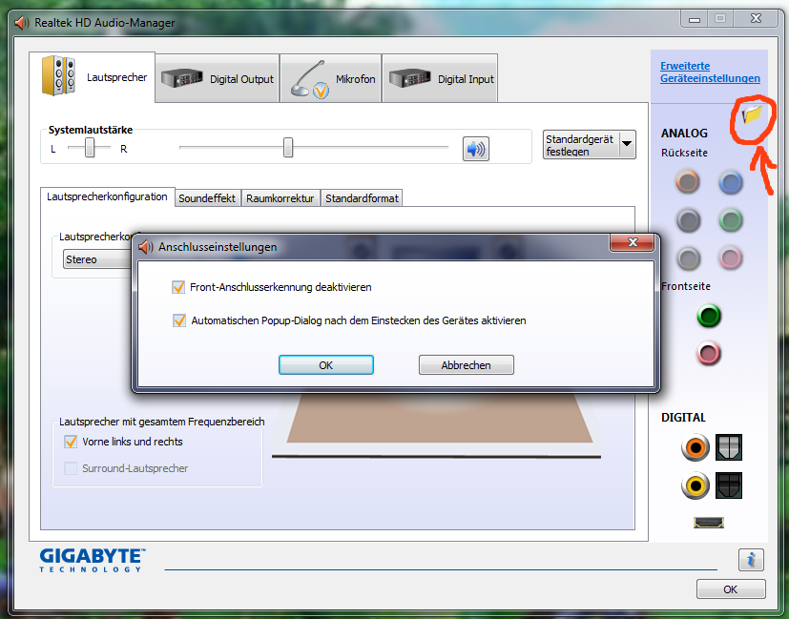The image size is (789, 619).
Task: Click the upper optical digital connector
Action: pos(729,447)
